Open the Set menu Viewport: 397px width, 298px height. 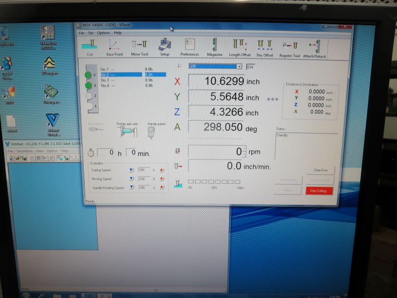[x=91, y=33]
